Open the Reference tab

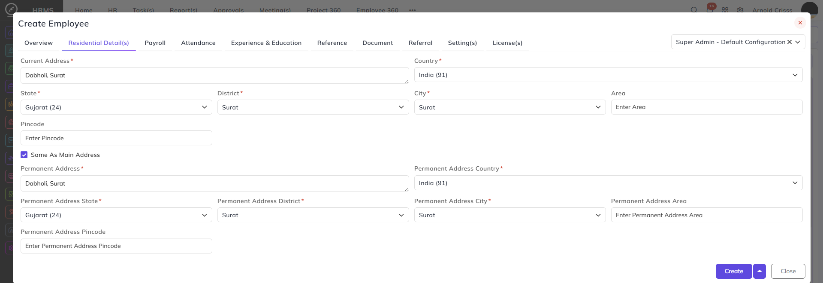coord(332,43)
